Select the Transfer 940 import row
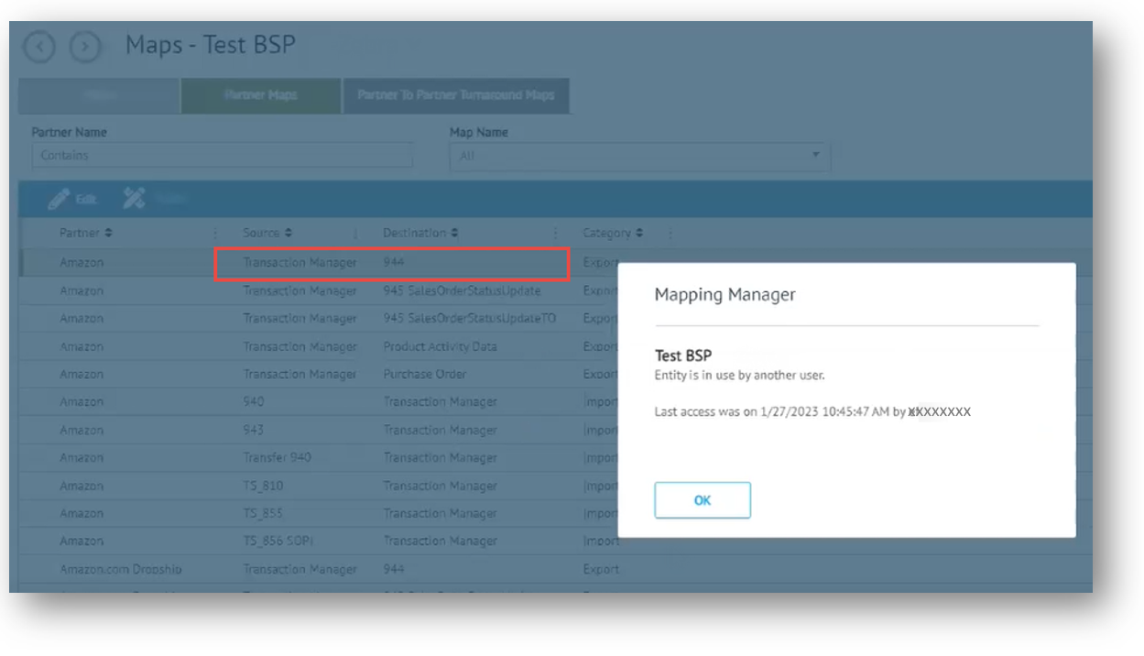Image resolution: width=1144 pixels, height=656 pixels. (x=277, y=457)
